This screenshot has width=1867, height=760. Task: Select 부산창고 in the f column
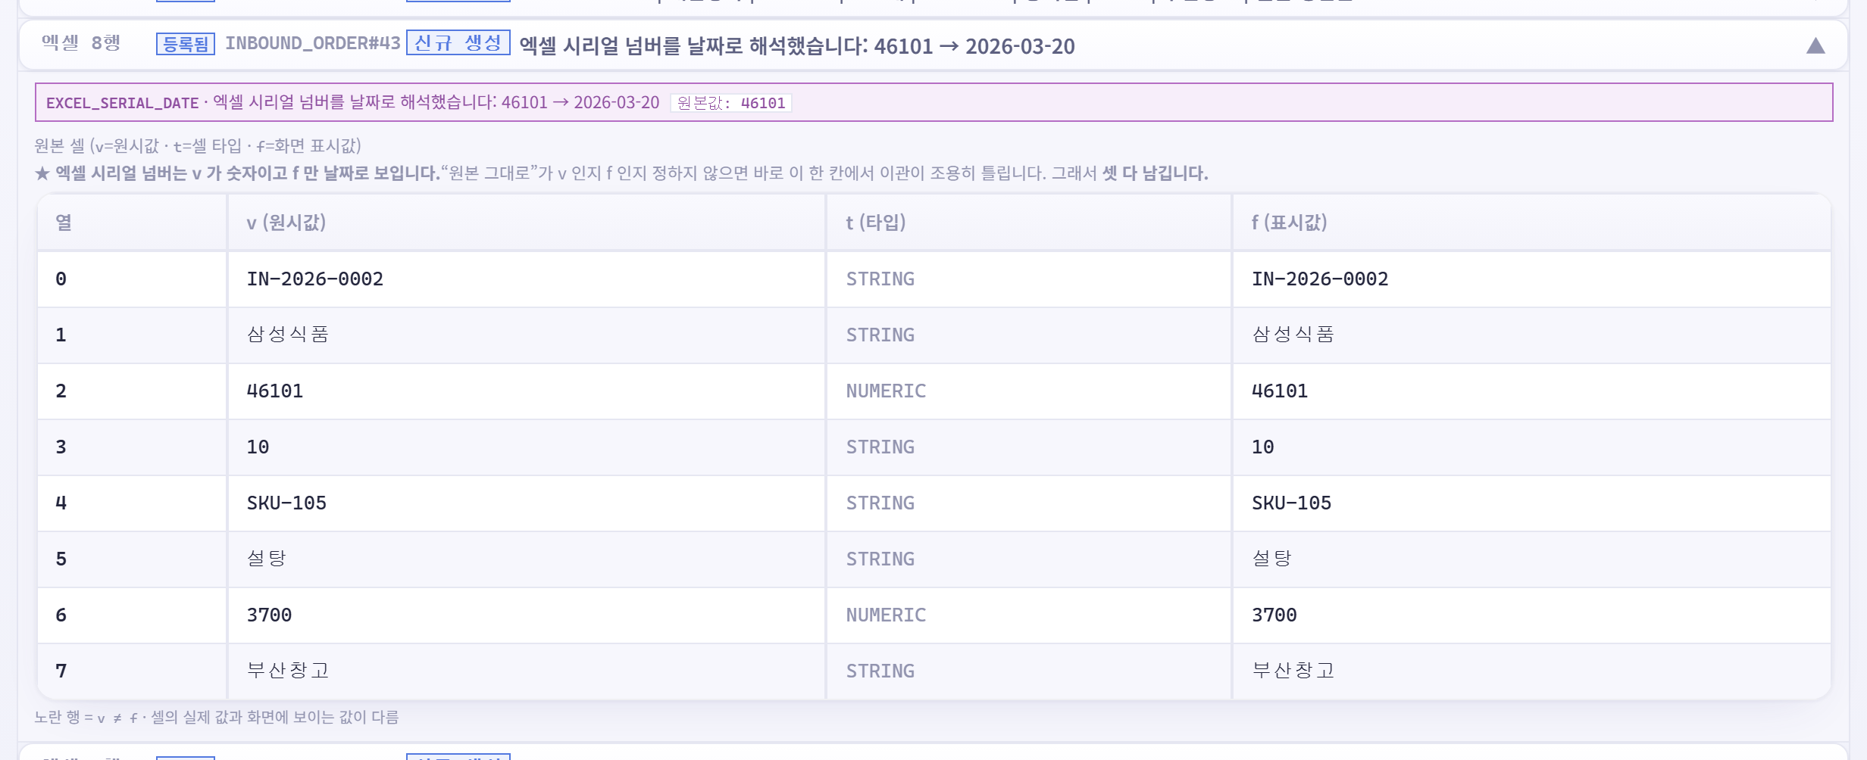click(1293, 671)
